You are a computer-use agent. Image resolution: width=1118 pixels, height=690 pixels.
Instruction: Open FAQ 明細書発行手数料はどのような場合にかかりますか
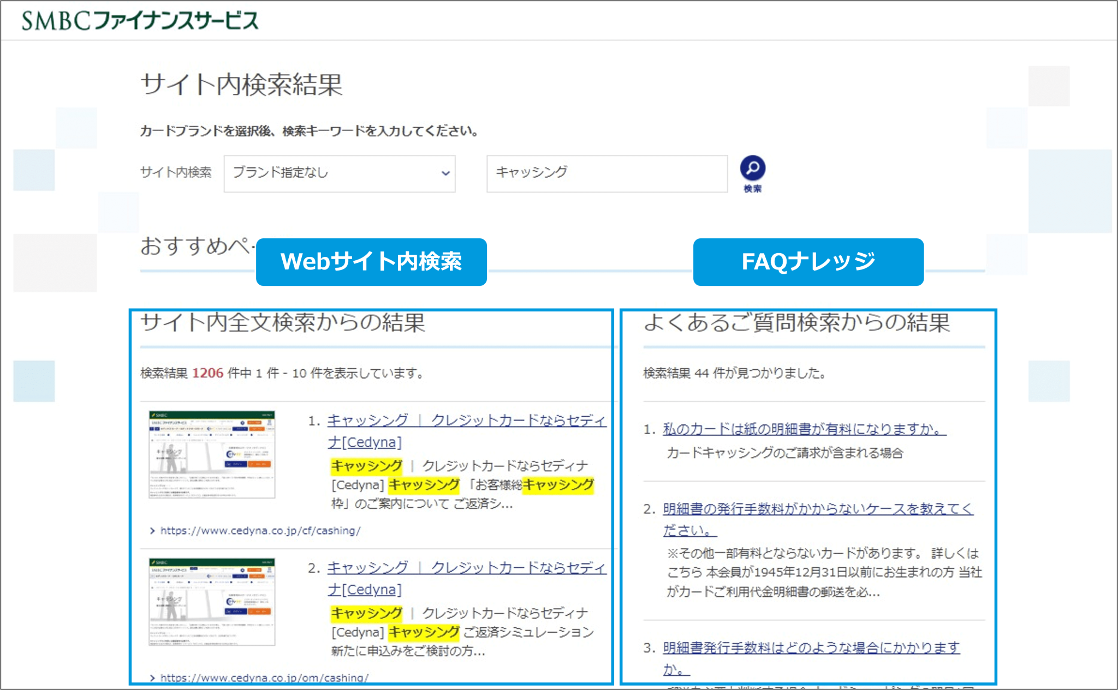811,658
